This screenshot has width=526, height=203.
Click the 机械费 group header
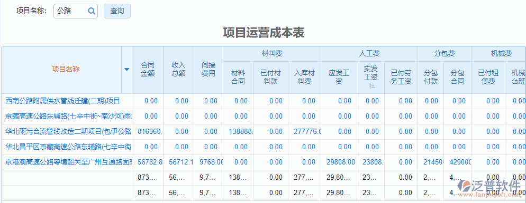coord(498,53)
